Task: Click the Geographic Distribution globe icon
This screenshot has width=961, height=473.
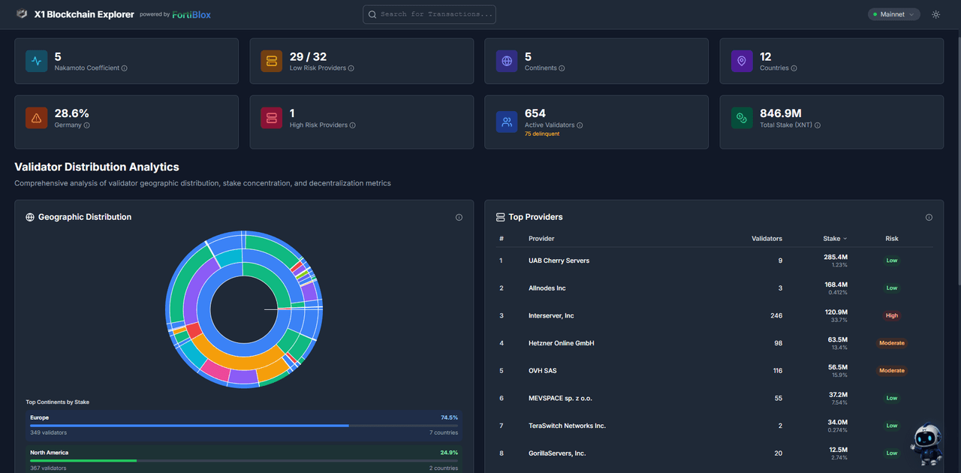Action: point(30,217)
